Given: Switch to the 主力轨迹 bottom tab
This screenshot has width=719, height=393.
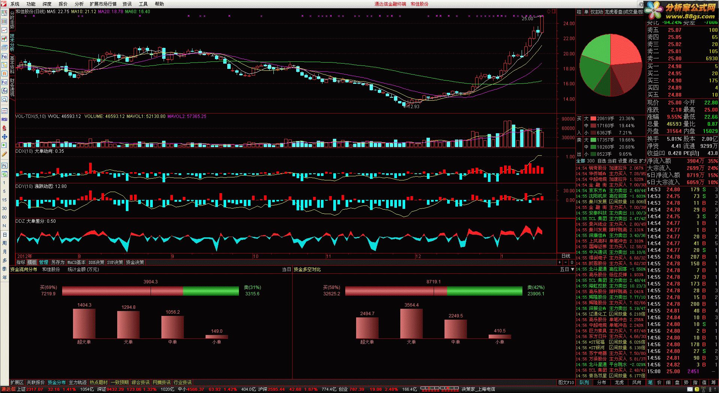Looking at the screenshot, I should coord(78,383).
